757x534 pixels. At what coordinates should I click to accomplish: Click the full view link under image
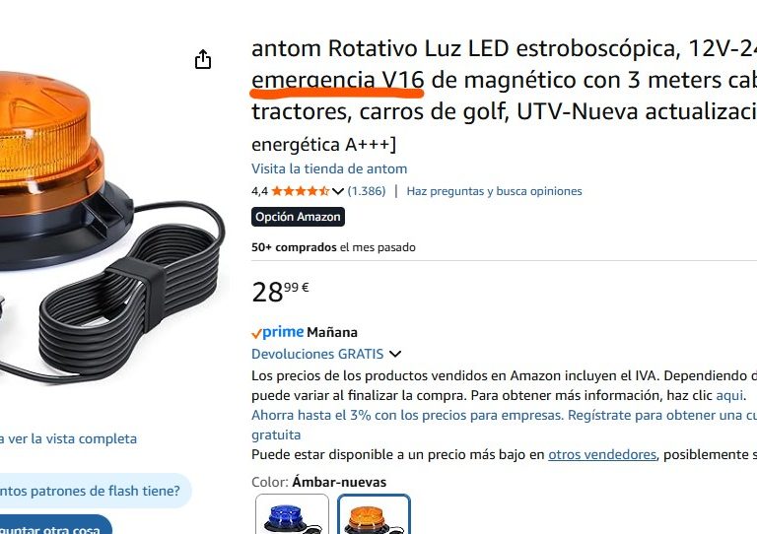pyautogui.click(x=68, y=439)
